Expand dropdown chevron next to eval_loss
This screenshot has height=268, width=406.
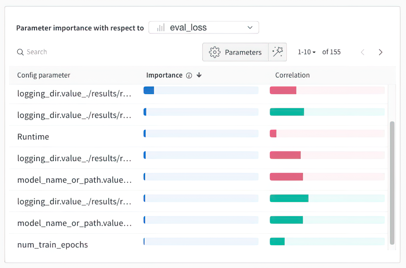coord(250,27)
